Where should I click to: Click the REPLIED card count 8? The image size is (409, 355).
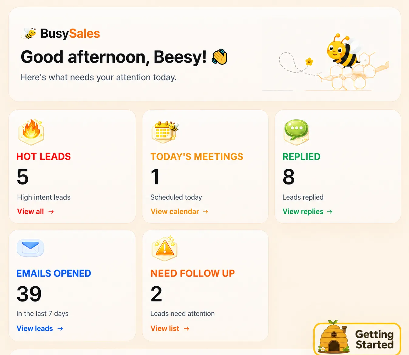click(x=288, y=177)
